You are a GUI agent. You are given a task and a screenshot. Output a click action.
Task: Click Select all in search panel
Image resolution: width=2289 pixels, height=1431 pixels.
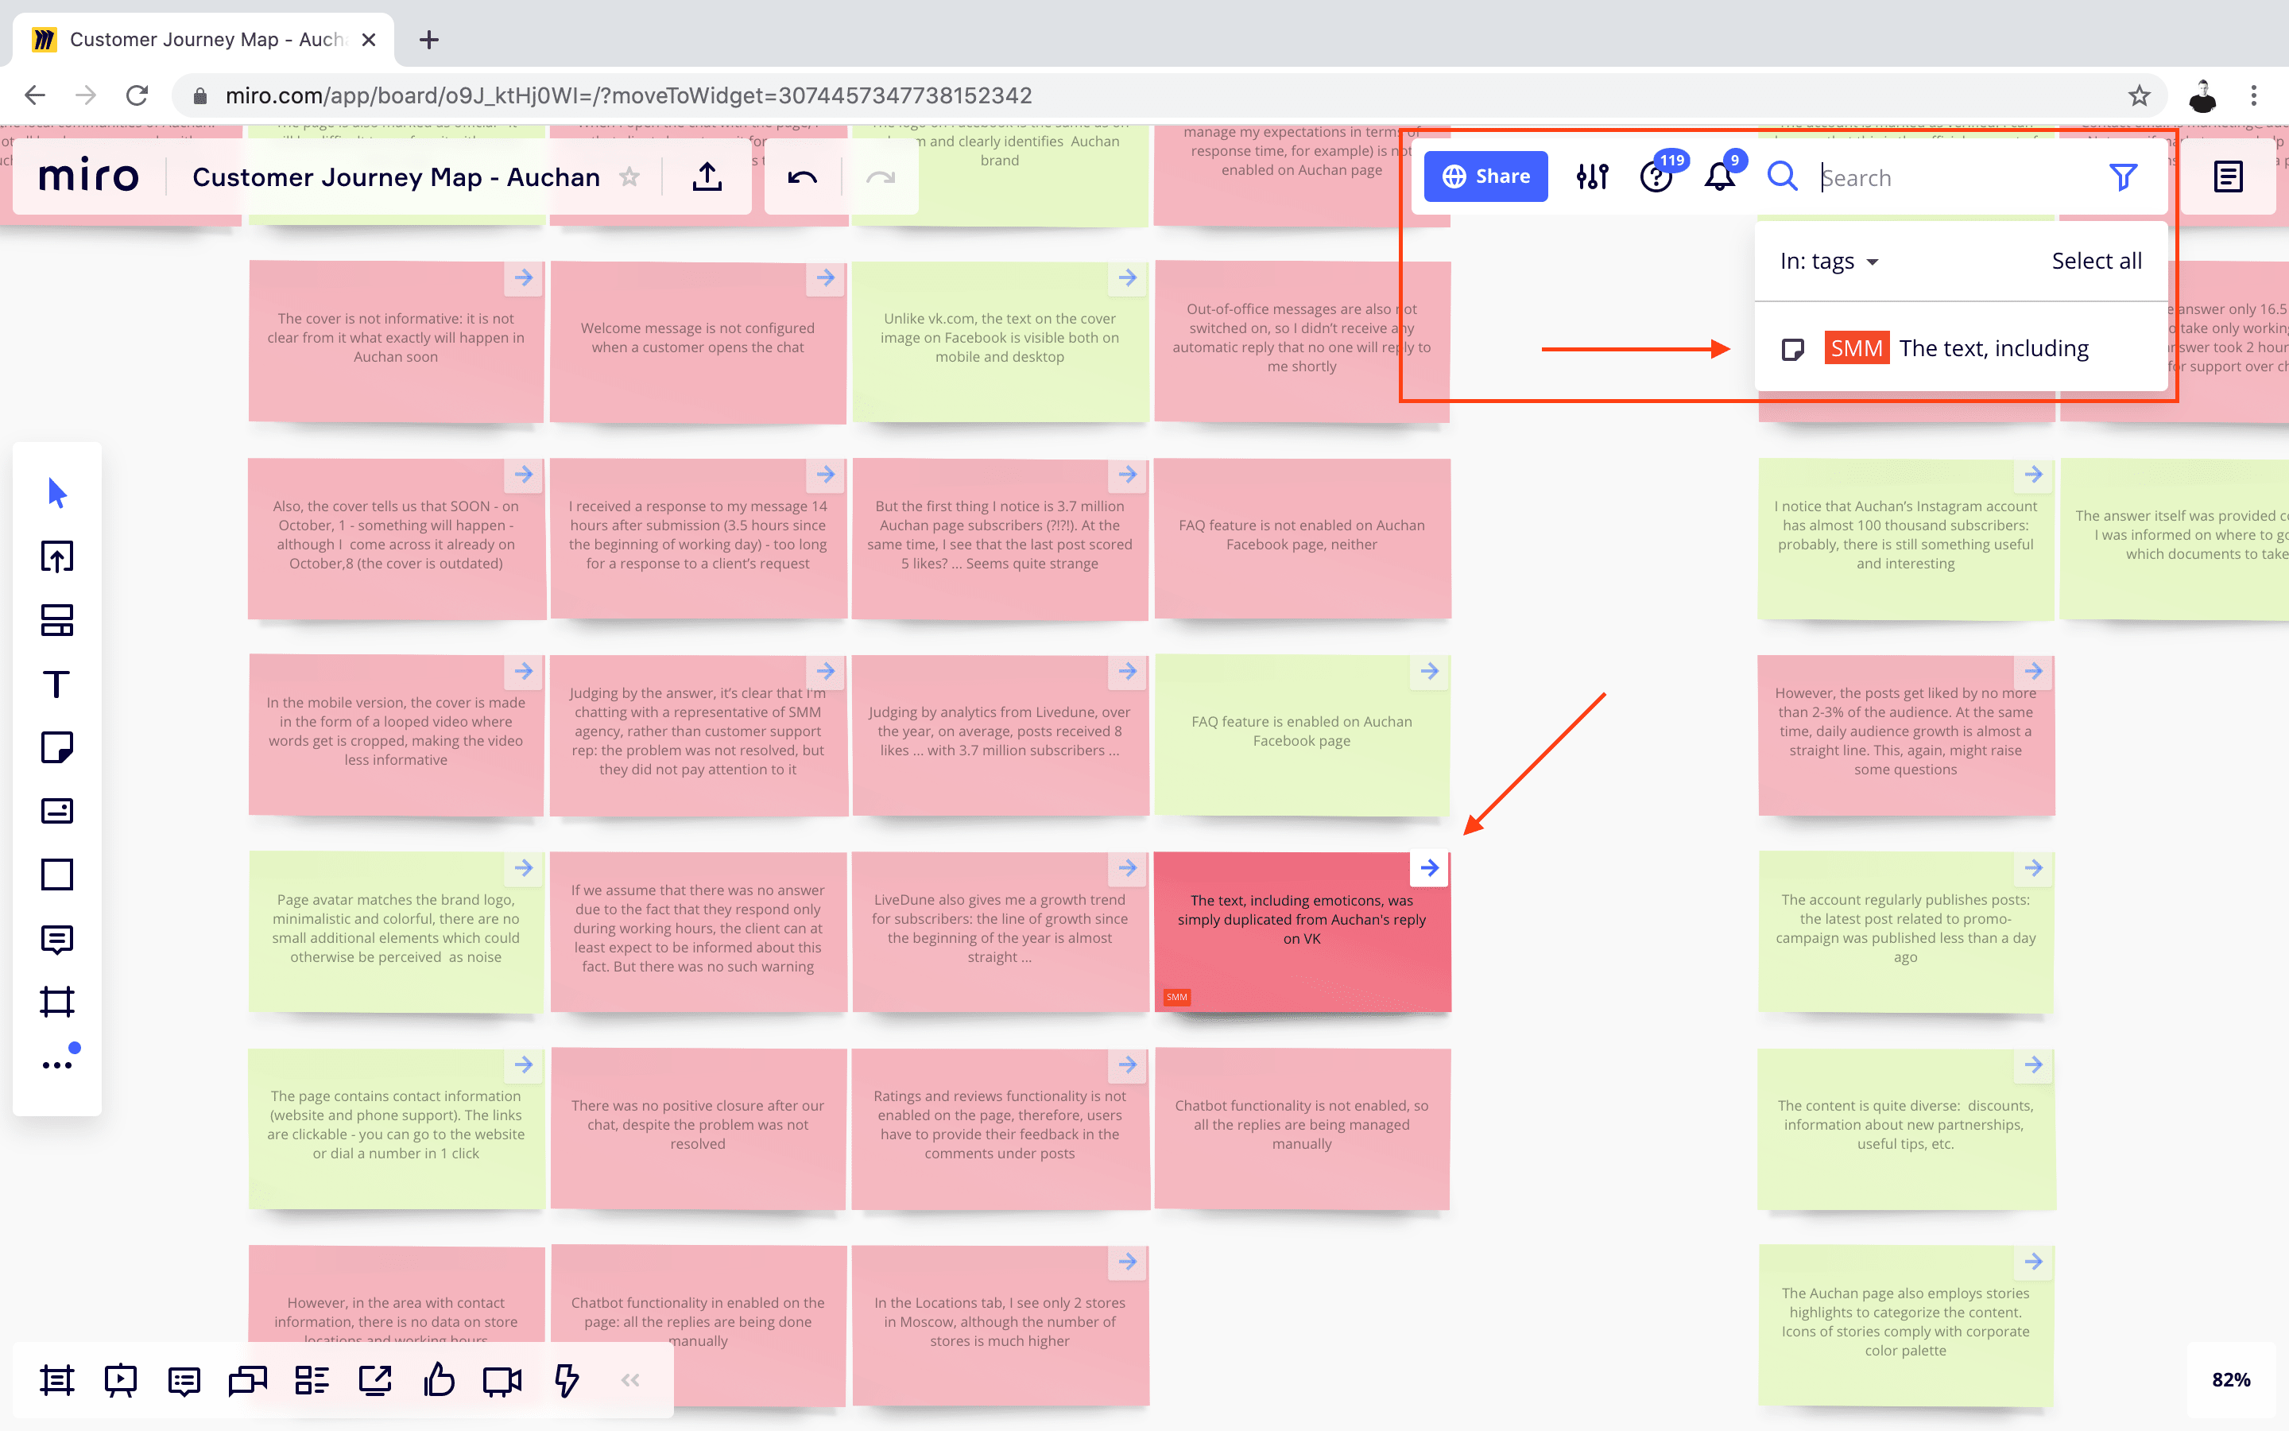2096,262
